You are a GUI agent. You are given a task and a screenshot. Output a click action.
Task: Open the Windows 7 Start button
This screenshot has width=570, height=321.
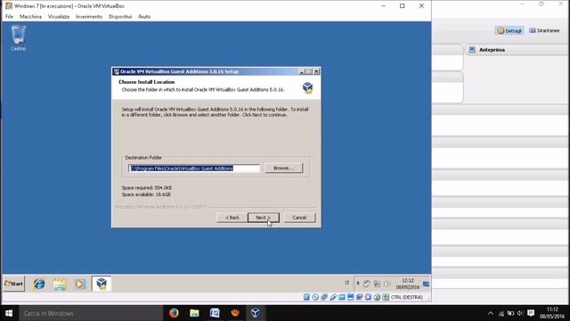coord(14,284)
